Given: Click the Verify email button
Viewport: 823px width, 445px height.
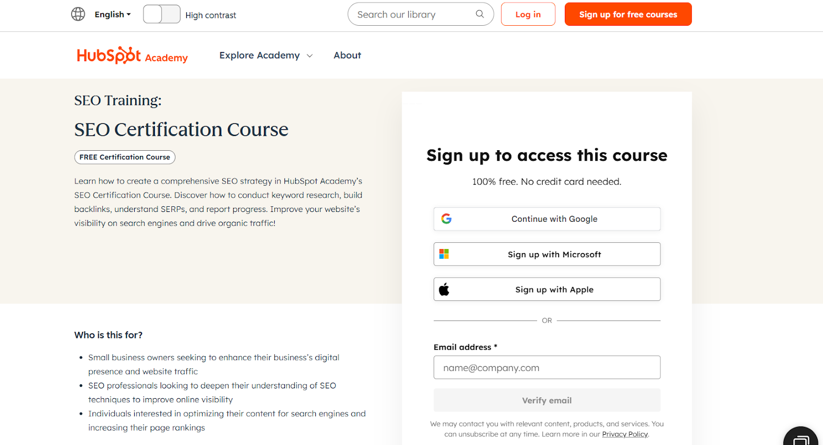Looking at the screenshot, I should (x=547, y=400).
